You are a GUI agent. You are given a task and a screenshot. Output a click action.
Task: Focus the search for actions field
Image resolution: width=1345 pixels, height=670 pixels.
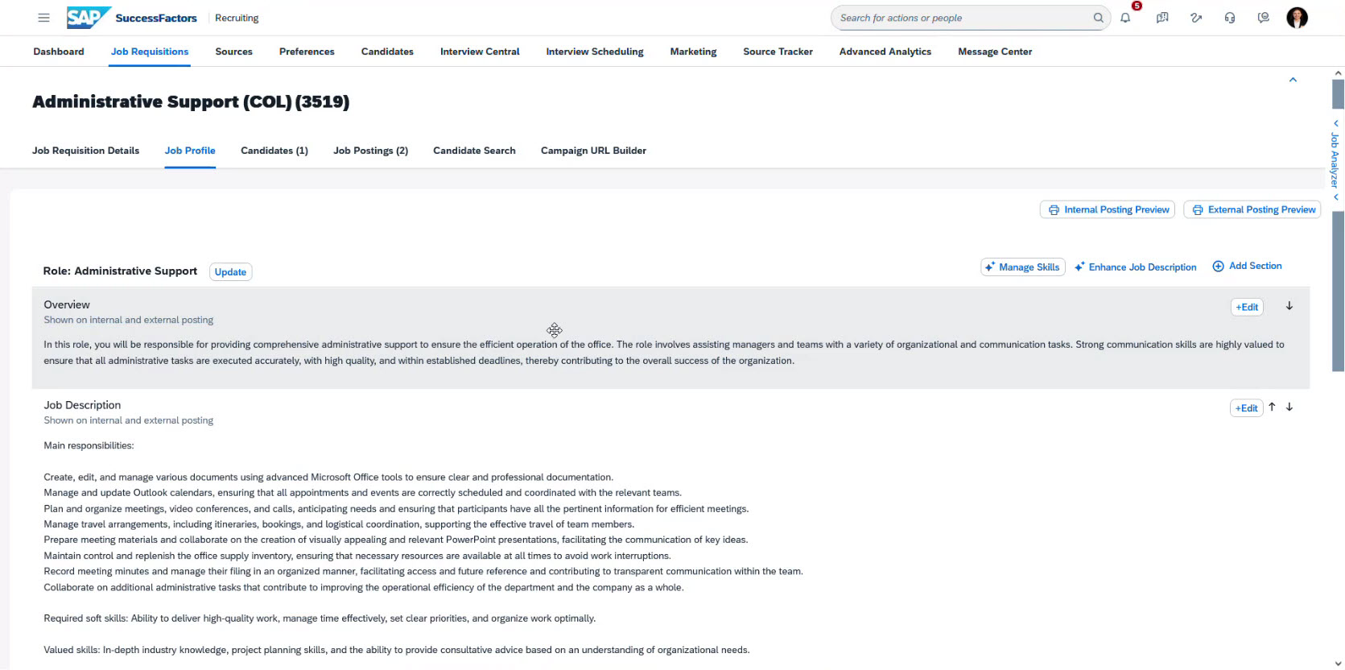[962, 18]
